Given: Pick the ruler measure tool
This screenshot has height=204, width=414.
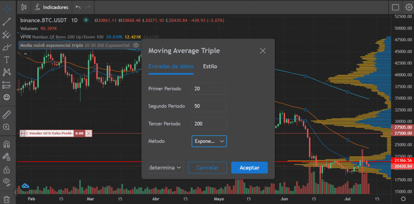Looking at the screenshot, I should 7,114.
